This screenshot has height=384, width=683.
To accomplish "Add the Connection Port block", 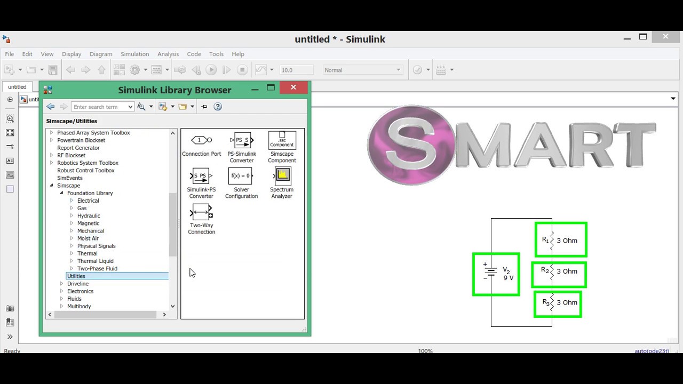I will (201, 145).
